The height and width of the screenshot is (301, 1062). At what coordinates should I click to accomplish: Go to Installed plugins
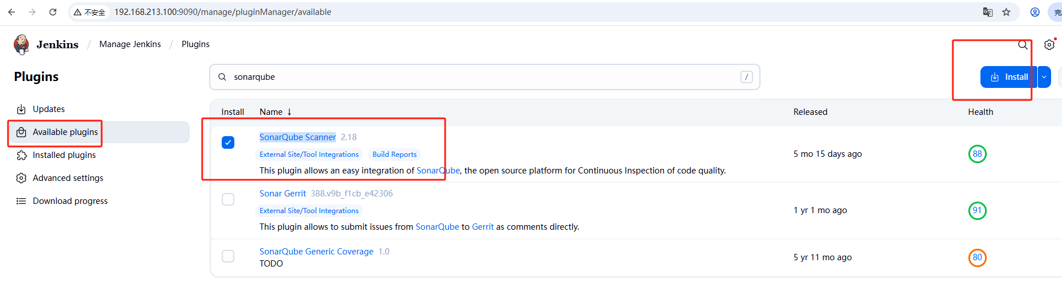pos(64,155)
